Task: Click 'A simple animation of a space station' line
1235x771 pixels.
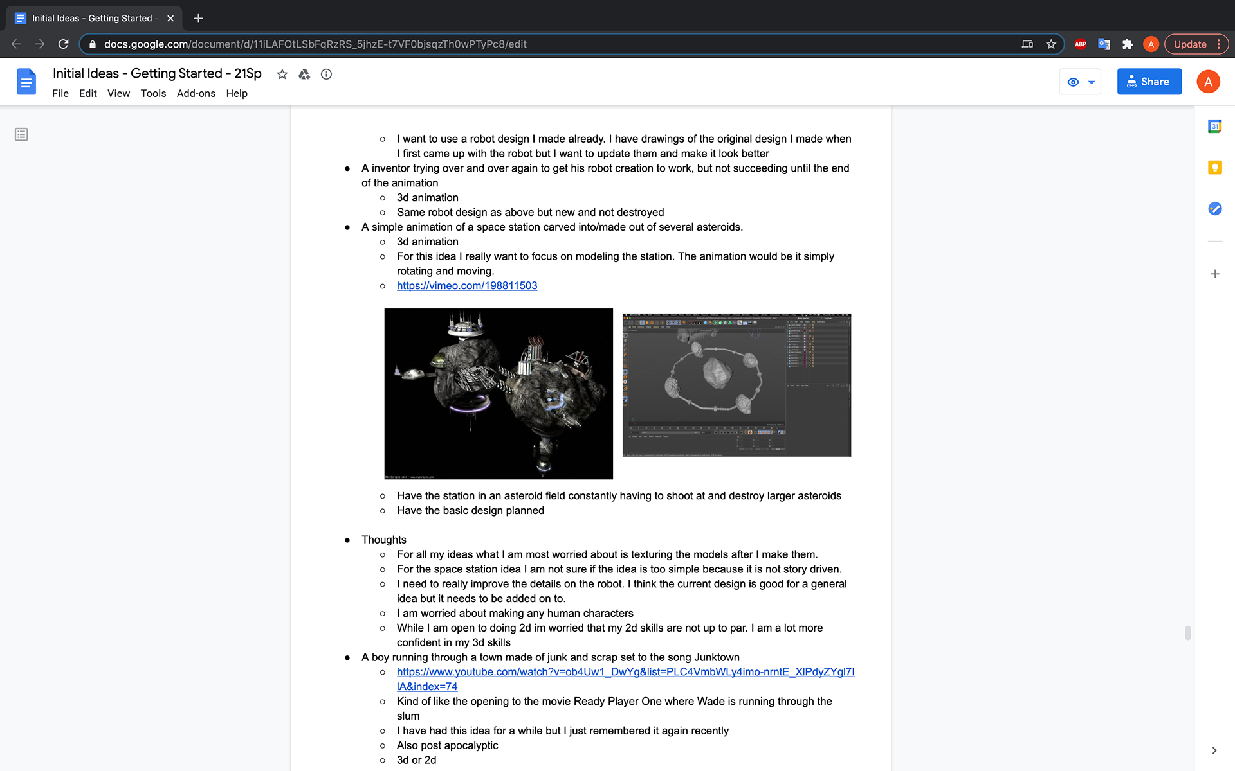Action: (x=552, y=227)
